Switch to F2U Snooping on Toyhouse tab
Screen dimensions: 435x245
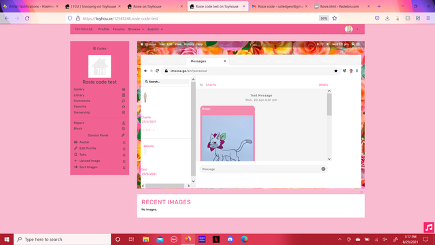(93, 6)
